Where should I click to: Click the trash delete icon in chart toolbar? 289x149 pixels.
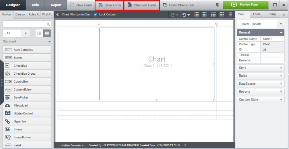pos(231,15)
